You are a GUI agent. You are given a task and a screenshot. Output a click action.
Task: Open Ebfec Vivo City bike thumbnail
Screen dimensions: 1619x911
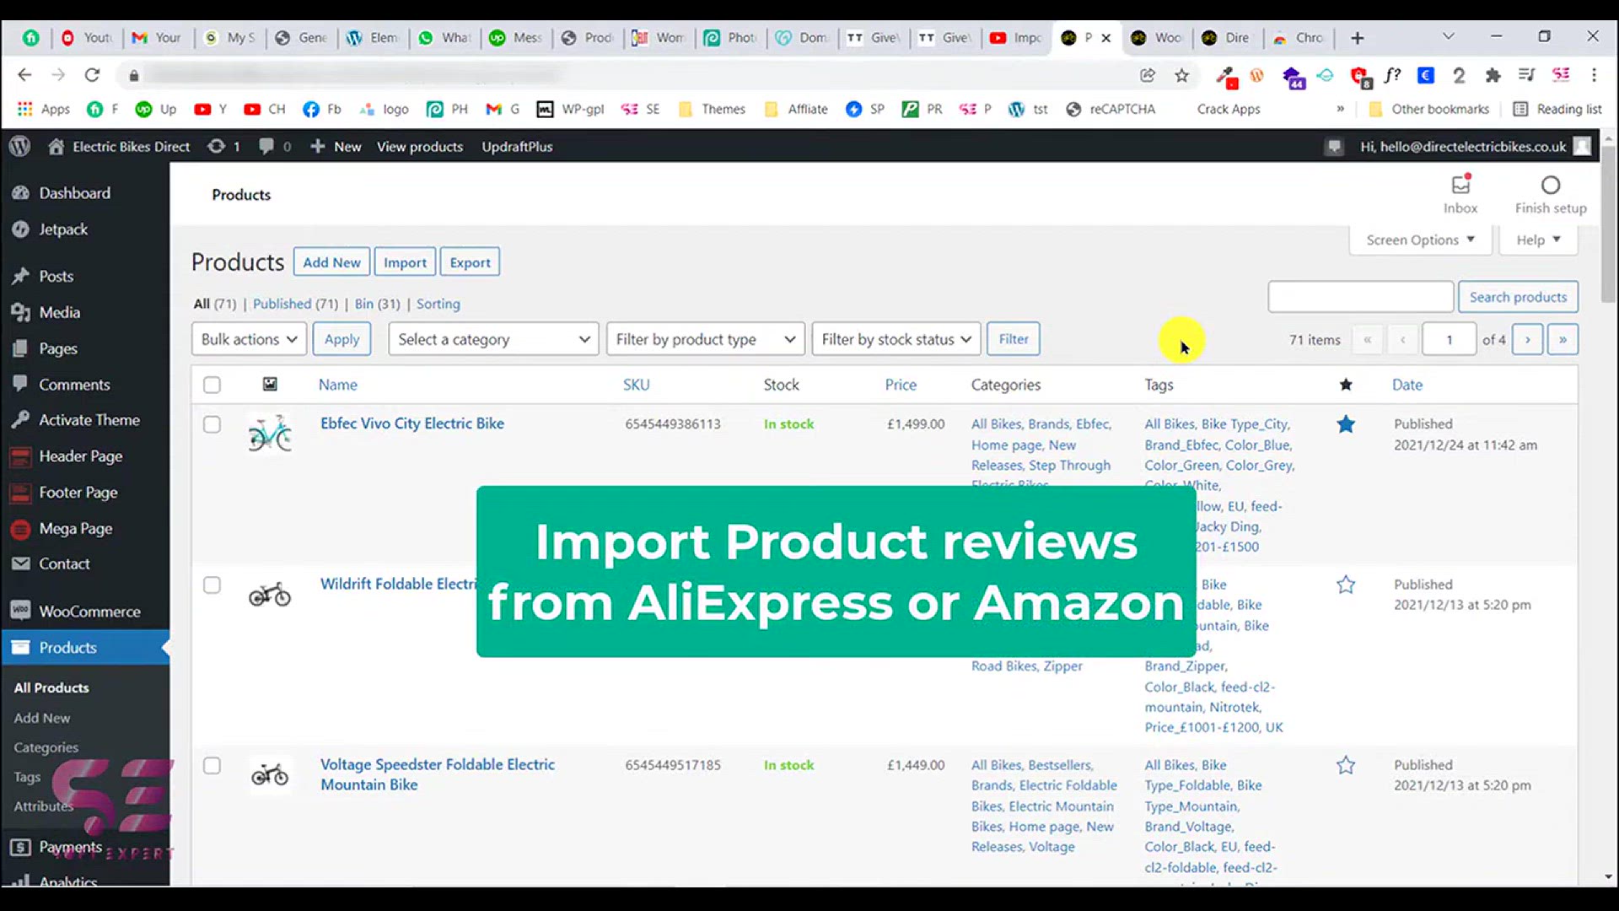[x=270, y=434]
